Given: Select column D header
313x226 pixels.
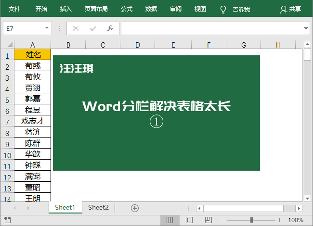Looking at the screenshot, I should pyautogui.click(x=138, y=45).
